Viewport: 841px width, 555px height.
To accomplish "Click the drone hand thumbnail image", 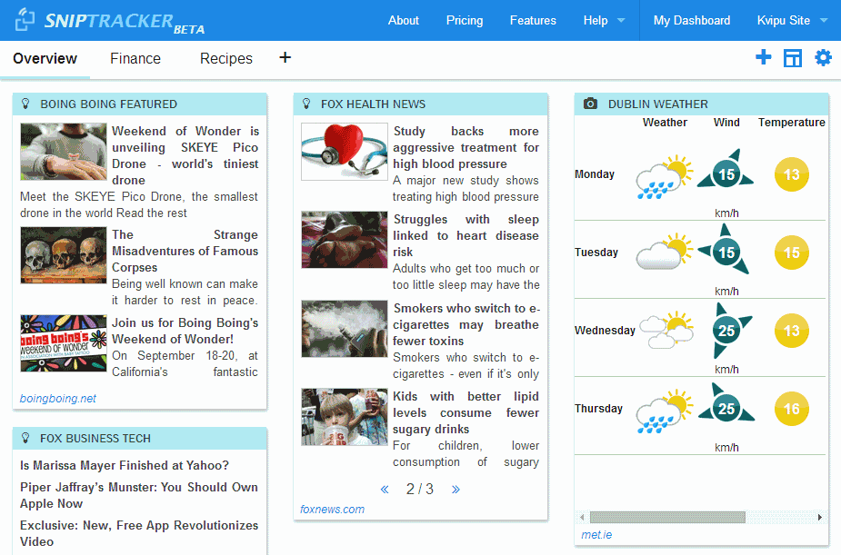I will [x=64, y=152].
